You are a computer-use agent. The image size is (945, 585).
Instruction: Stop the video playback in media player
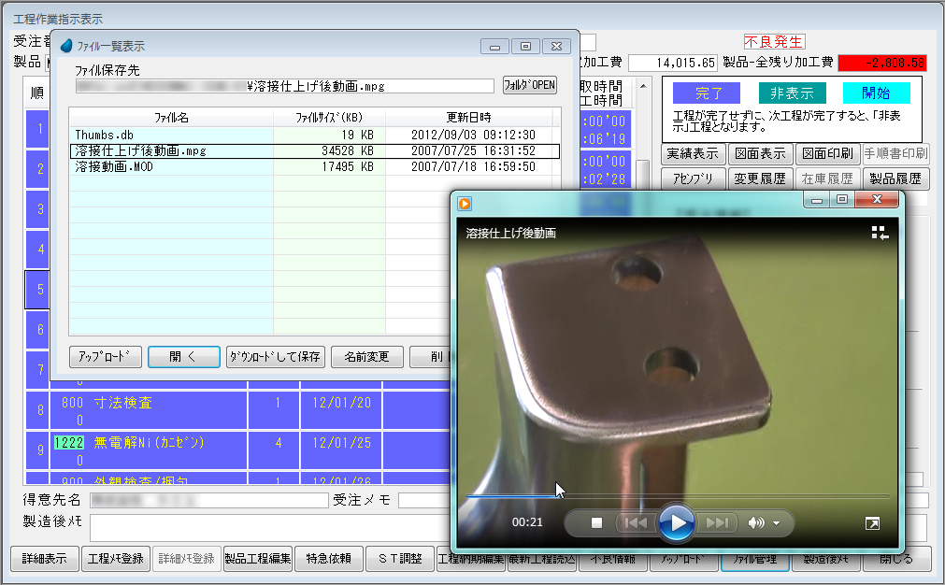597,522
